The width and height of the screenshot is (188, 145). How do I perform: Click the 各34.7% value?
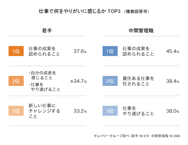[79, 81]
